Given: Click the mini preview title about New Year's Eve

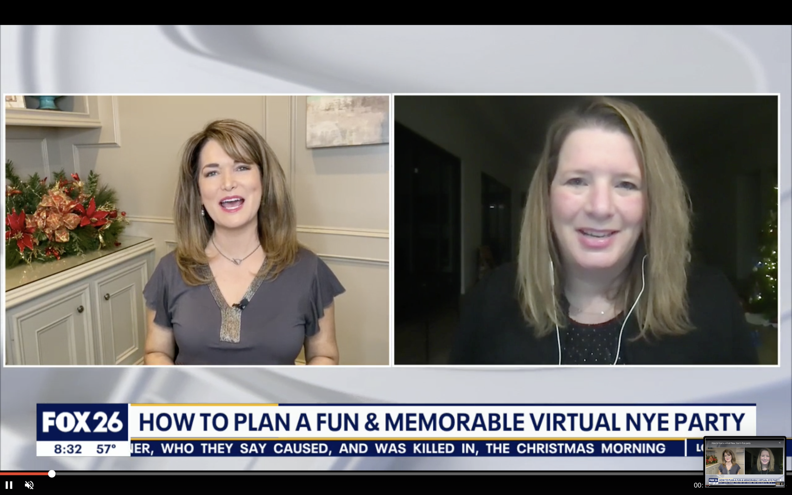Looking at the screenshot, I should (x=731, y=443).
